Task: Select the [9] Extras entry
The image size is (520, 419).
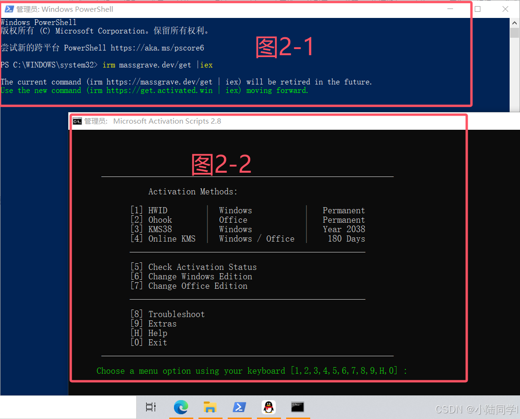Action: tap(154, 323)
